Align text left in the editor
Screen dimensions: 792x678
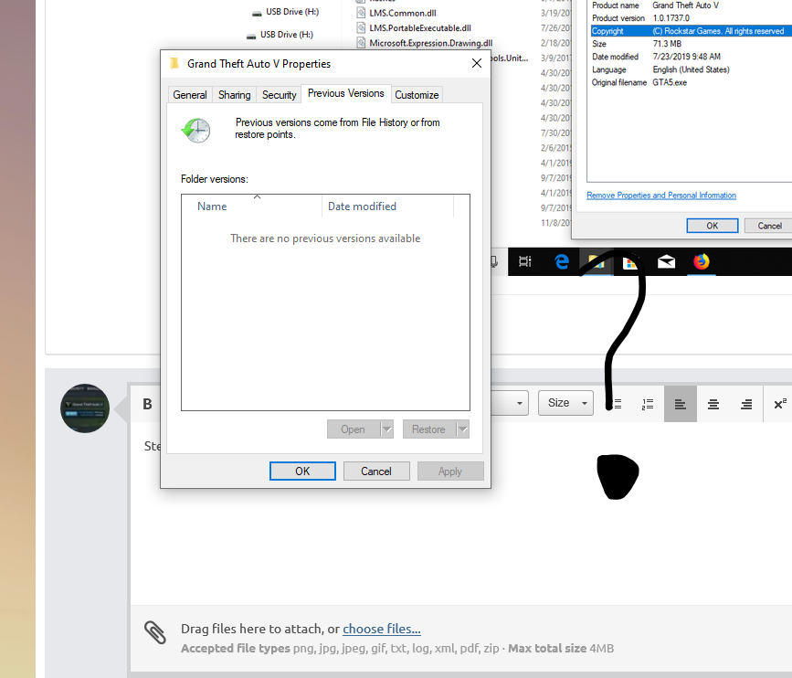(681, 404)
